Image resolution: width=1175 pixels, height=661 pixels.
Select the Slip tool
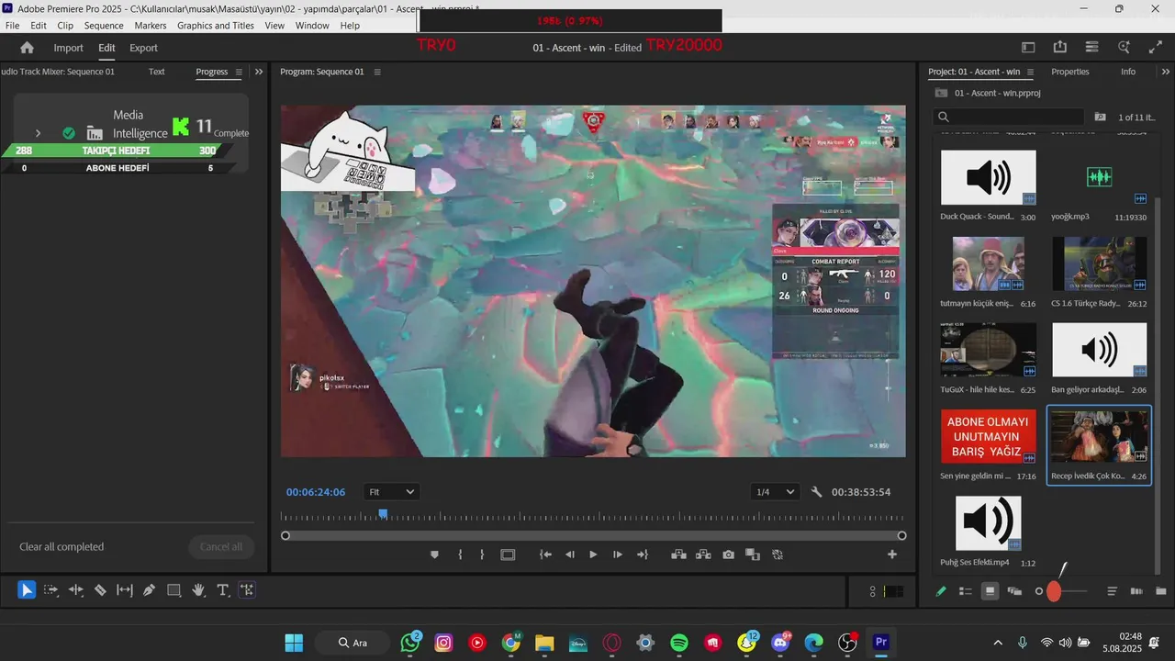(x=125, y=590)
